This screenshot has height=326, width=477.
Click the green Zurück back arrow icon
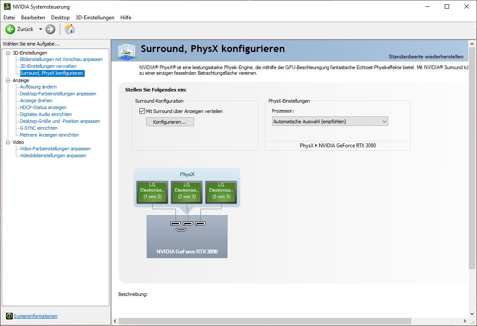pyautogui.click(x=10, y=29)
